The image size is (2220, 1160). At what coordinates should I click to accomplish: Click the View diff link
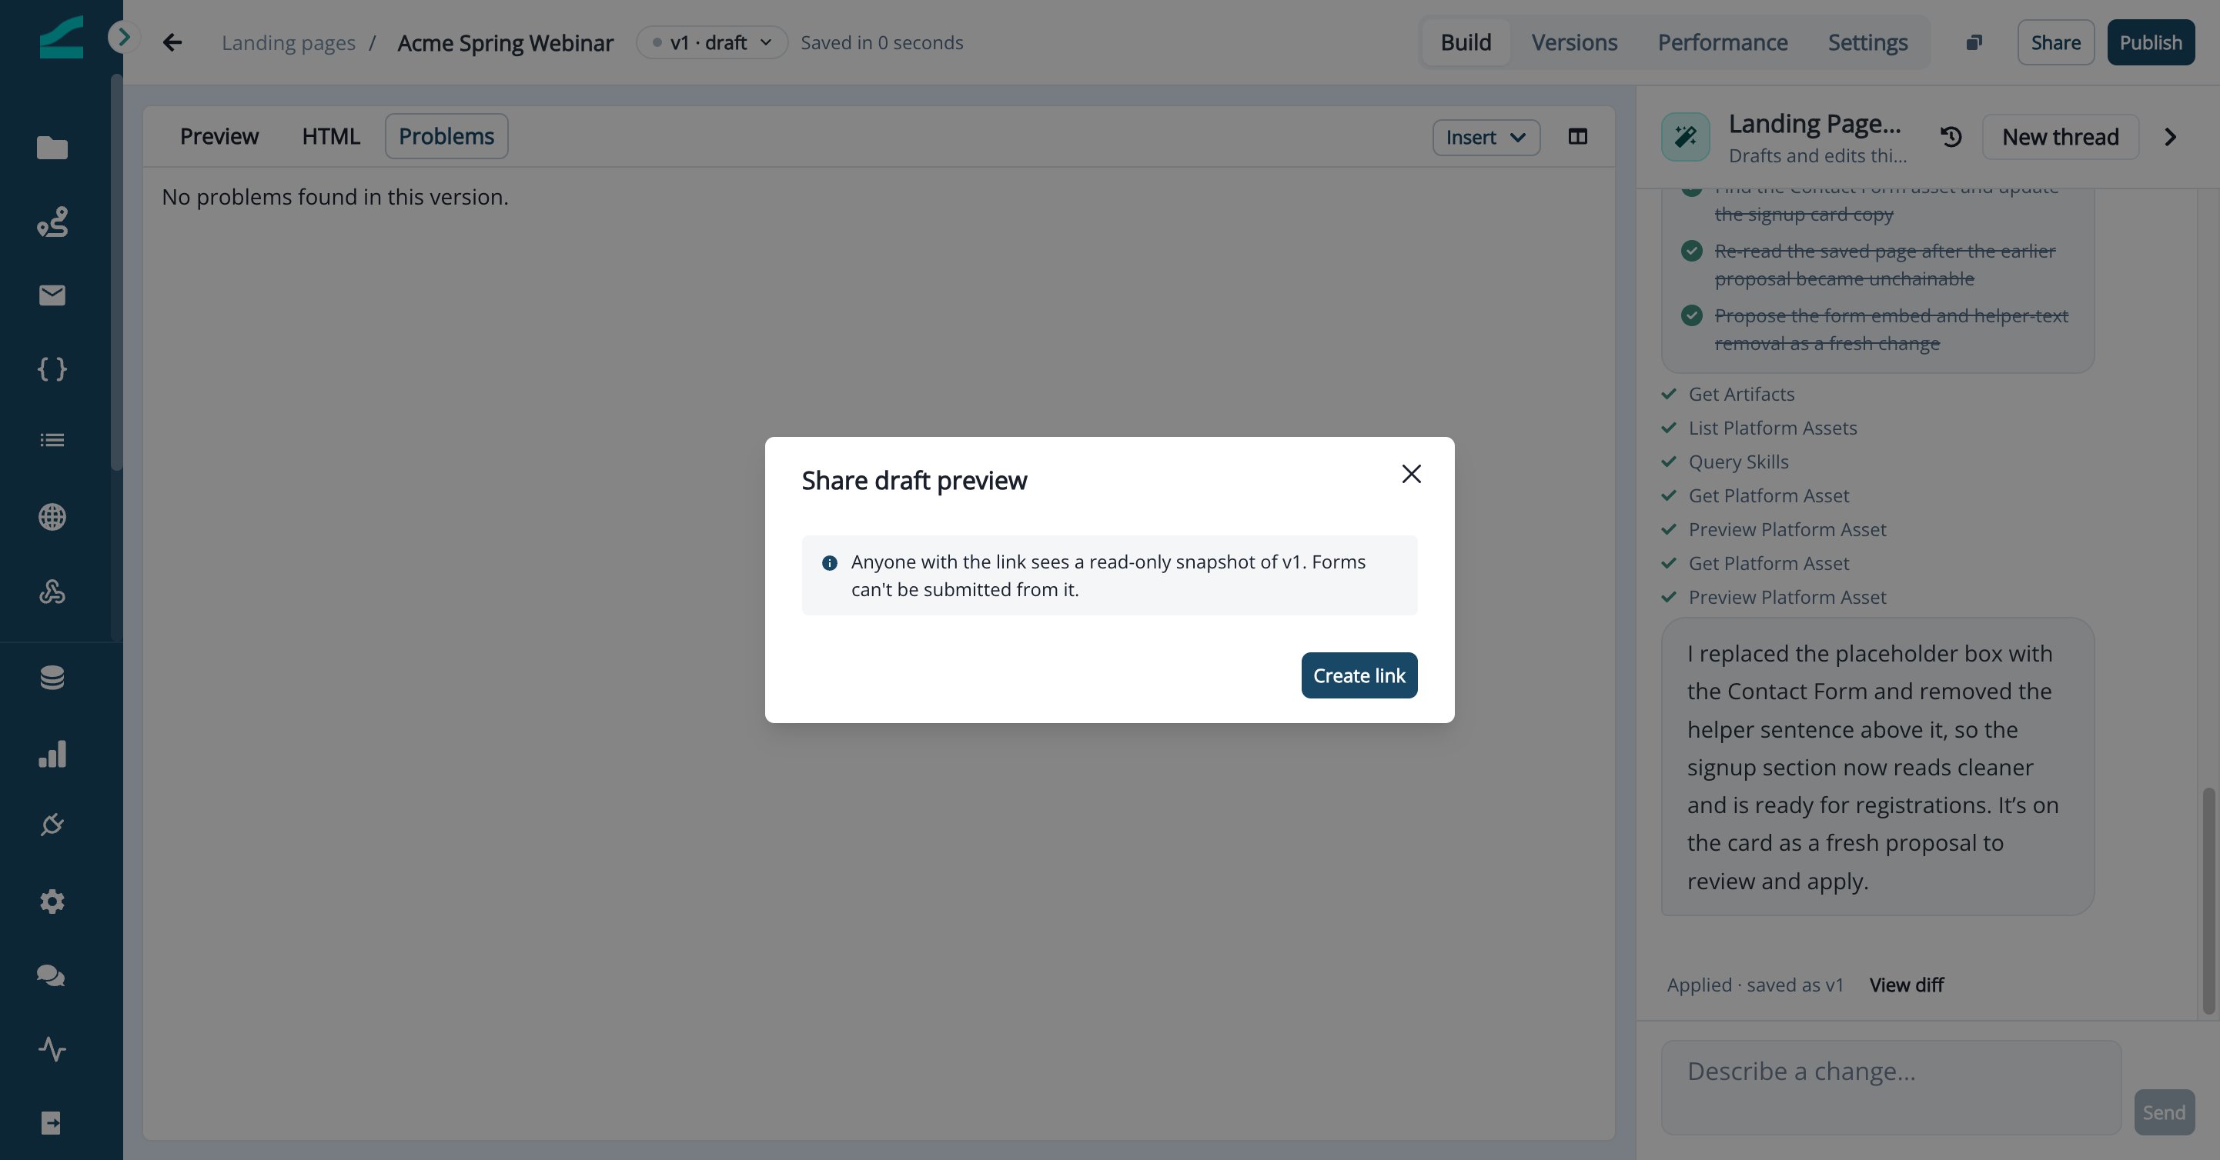click(x=1906, y=985)
